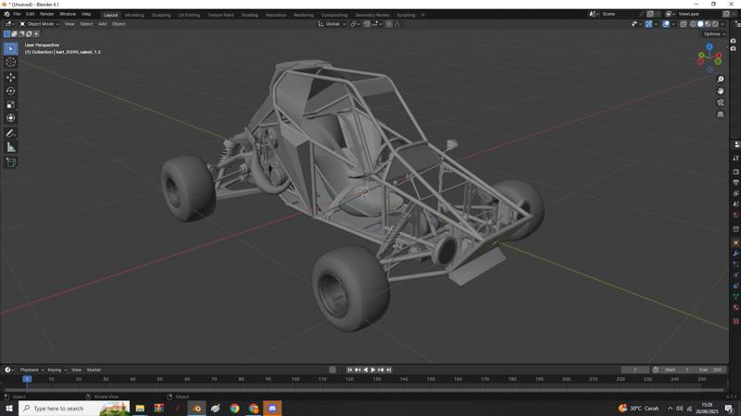Open shading options dropdown arrow
Viewport: 741px width, 416px height.
pos(722,24)
